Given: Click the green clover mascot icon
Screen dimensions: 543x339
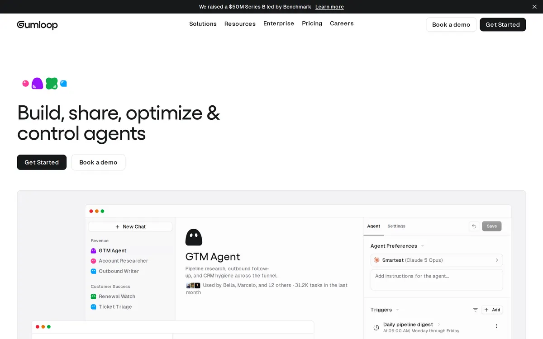Looking at the screenshot, I should [52, 83].
